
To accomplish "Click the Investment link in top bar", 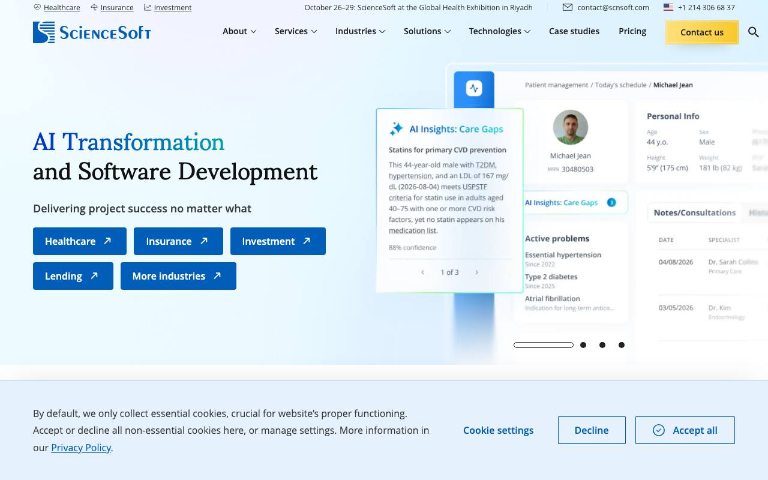I will (173, 7).
